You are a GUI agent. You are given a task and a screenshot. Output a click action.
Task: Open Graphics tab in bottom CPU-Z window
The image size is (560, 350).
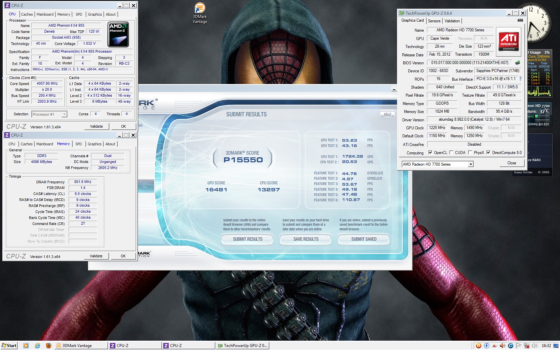pyautogui.click(x=95, y=144)
